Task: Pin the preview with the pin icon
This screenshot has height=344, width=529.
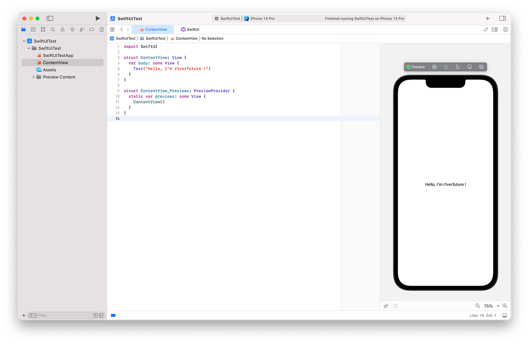Action: 386,306
